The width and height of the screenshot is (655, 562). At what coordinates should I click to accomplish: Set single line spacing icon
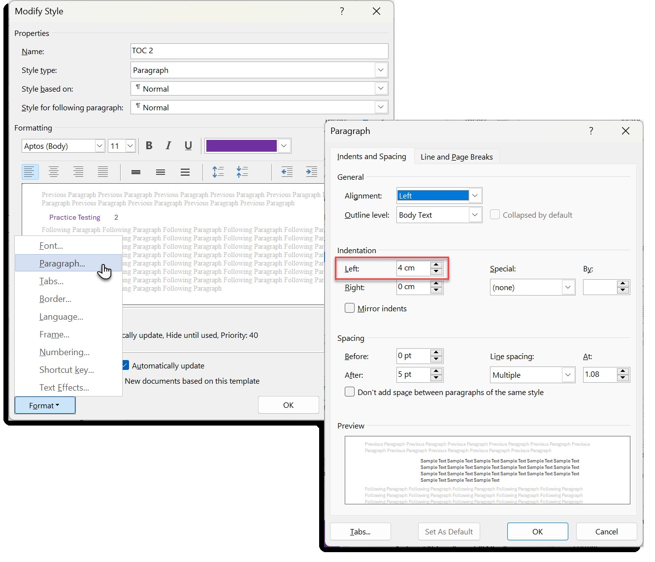pos(136,172)
